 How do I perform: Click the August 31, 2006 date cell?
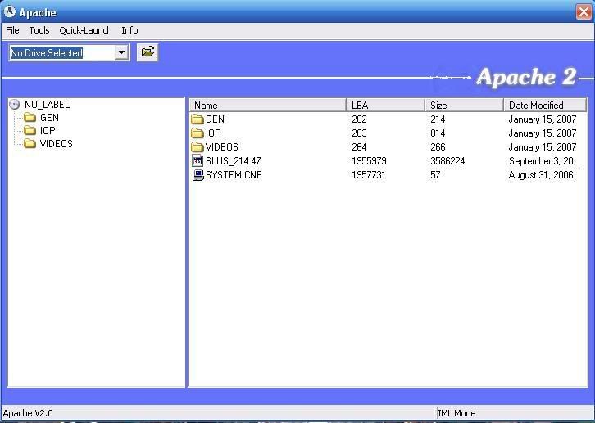541,175
